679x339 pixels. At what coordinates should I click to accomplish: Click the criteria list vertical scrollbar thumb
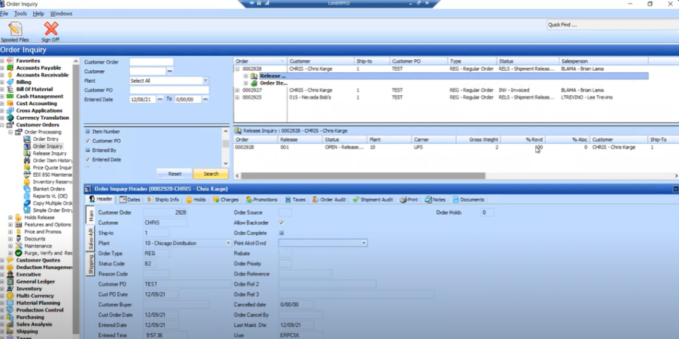coord(225,144)
